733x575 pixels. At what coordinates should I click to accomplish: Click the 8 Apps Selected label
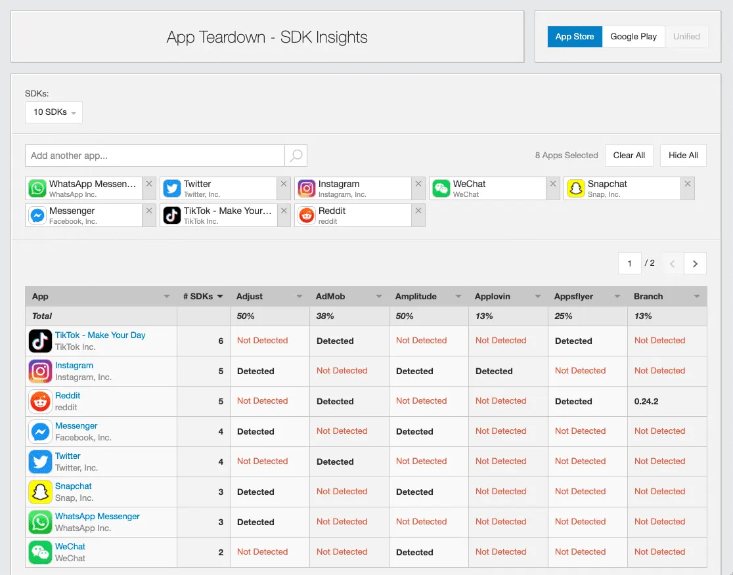pos(567,156)
